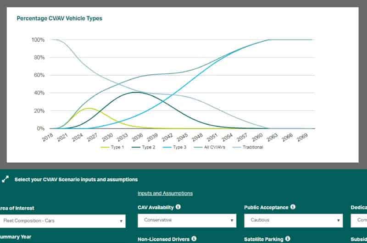Click the Non-Licensed Drivers info icon
The height and width of the screenshot is (243, 367).
click(194, 239)
